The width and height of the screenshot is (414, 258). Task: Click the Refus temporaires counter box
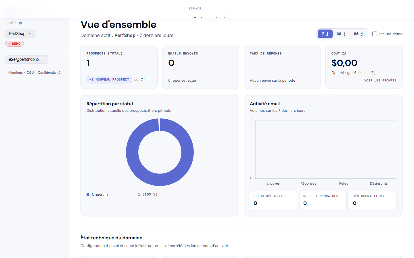323,200
